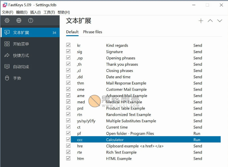The image size is (228, 167).
Task: Open the 插入(I) menu
Action: [x=35, y=12]
